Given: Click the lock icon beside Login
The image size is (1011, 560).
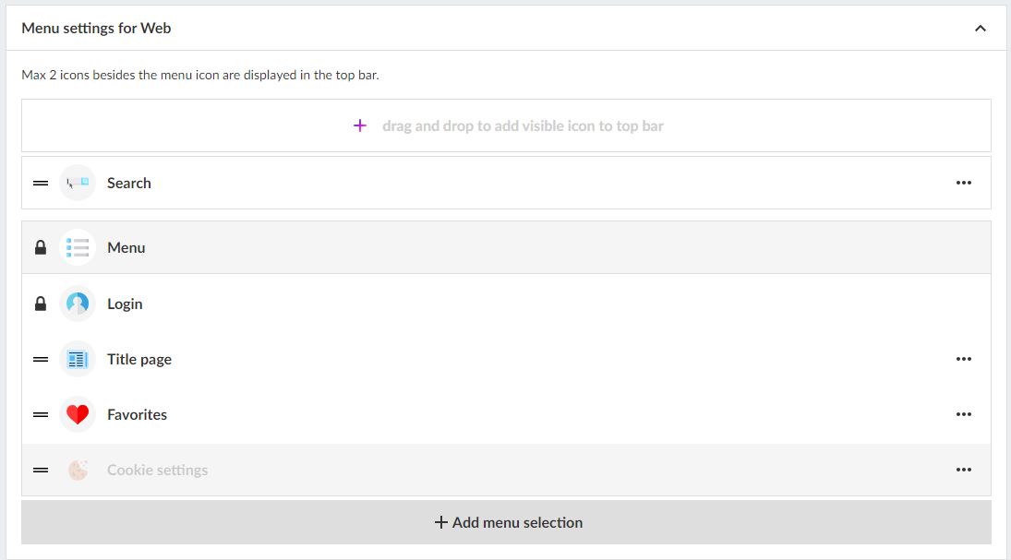Looking at the screenshot, I should 41,304.
